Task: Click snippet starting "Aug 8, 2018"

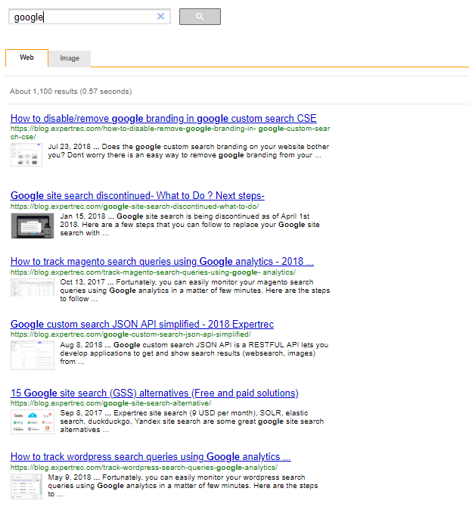Action: coord(194,353)
